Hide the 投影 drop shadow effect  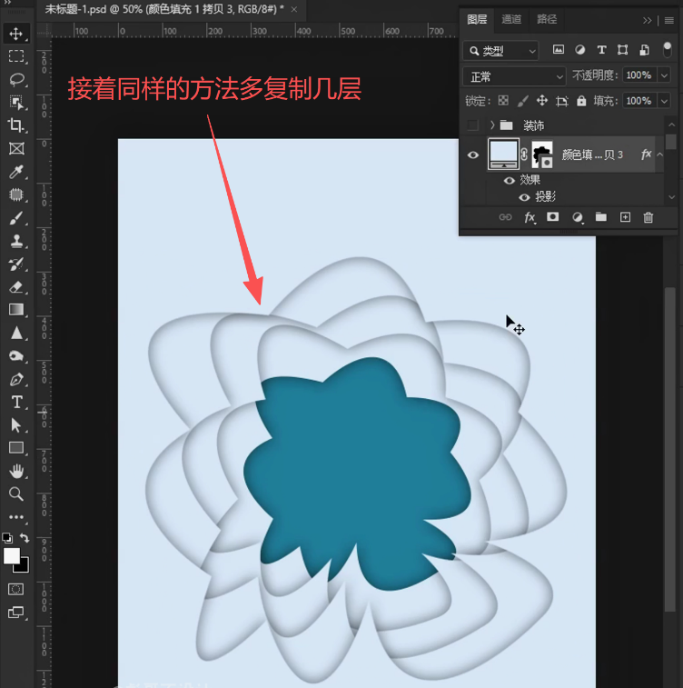pos(524,197)
